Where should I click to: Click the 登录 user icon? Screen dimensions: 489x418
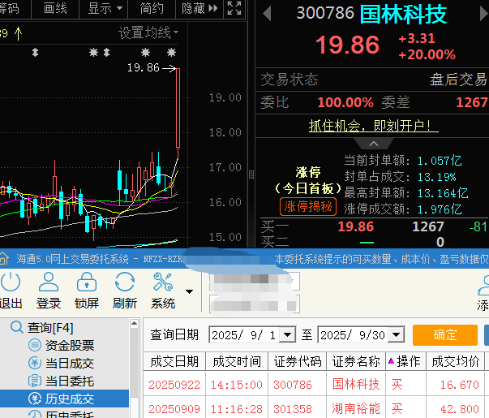[x=49, y=282]
